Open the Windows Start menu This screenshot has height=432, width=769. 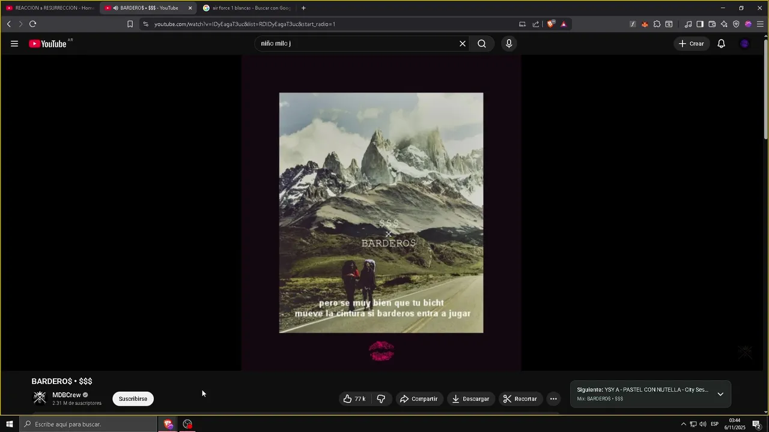(9, 424)
